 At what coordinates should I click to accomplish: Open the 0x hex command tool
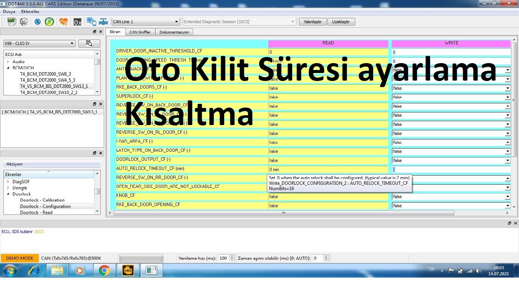78,22
